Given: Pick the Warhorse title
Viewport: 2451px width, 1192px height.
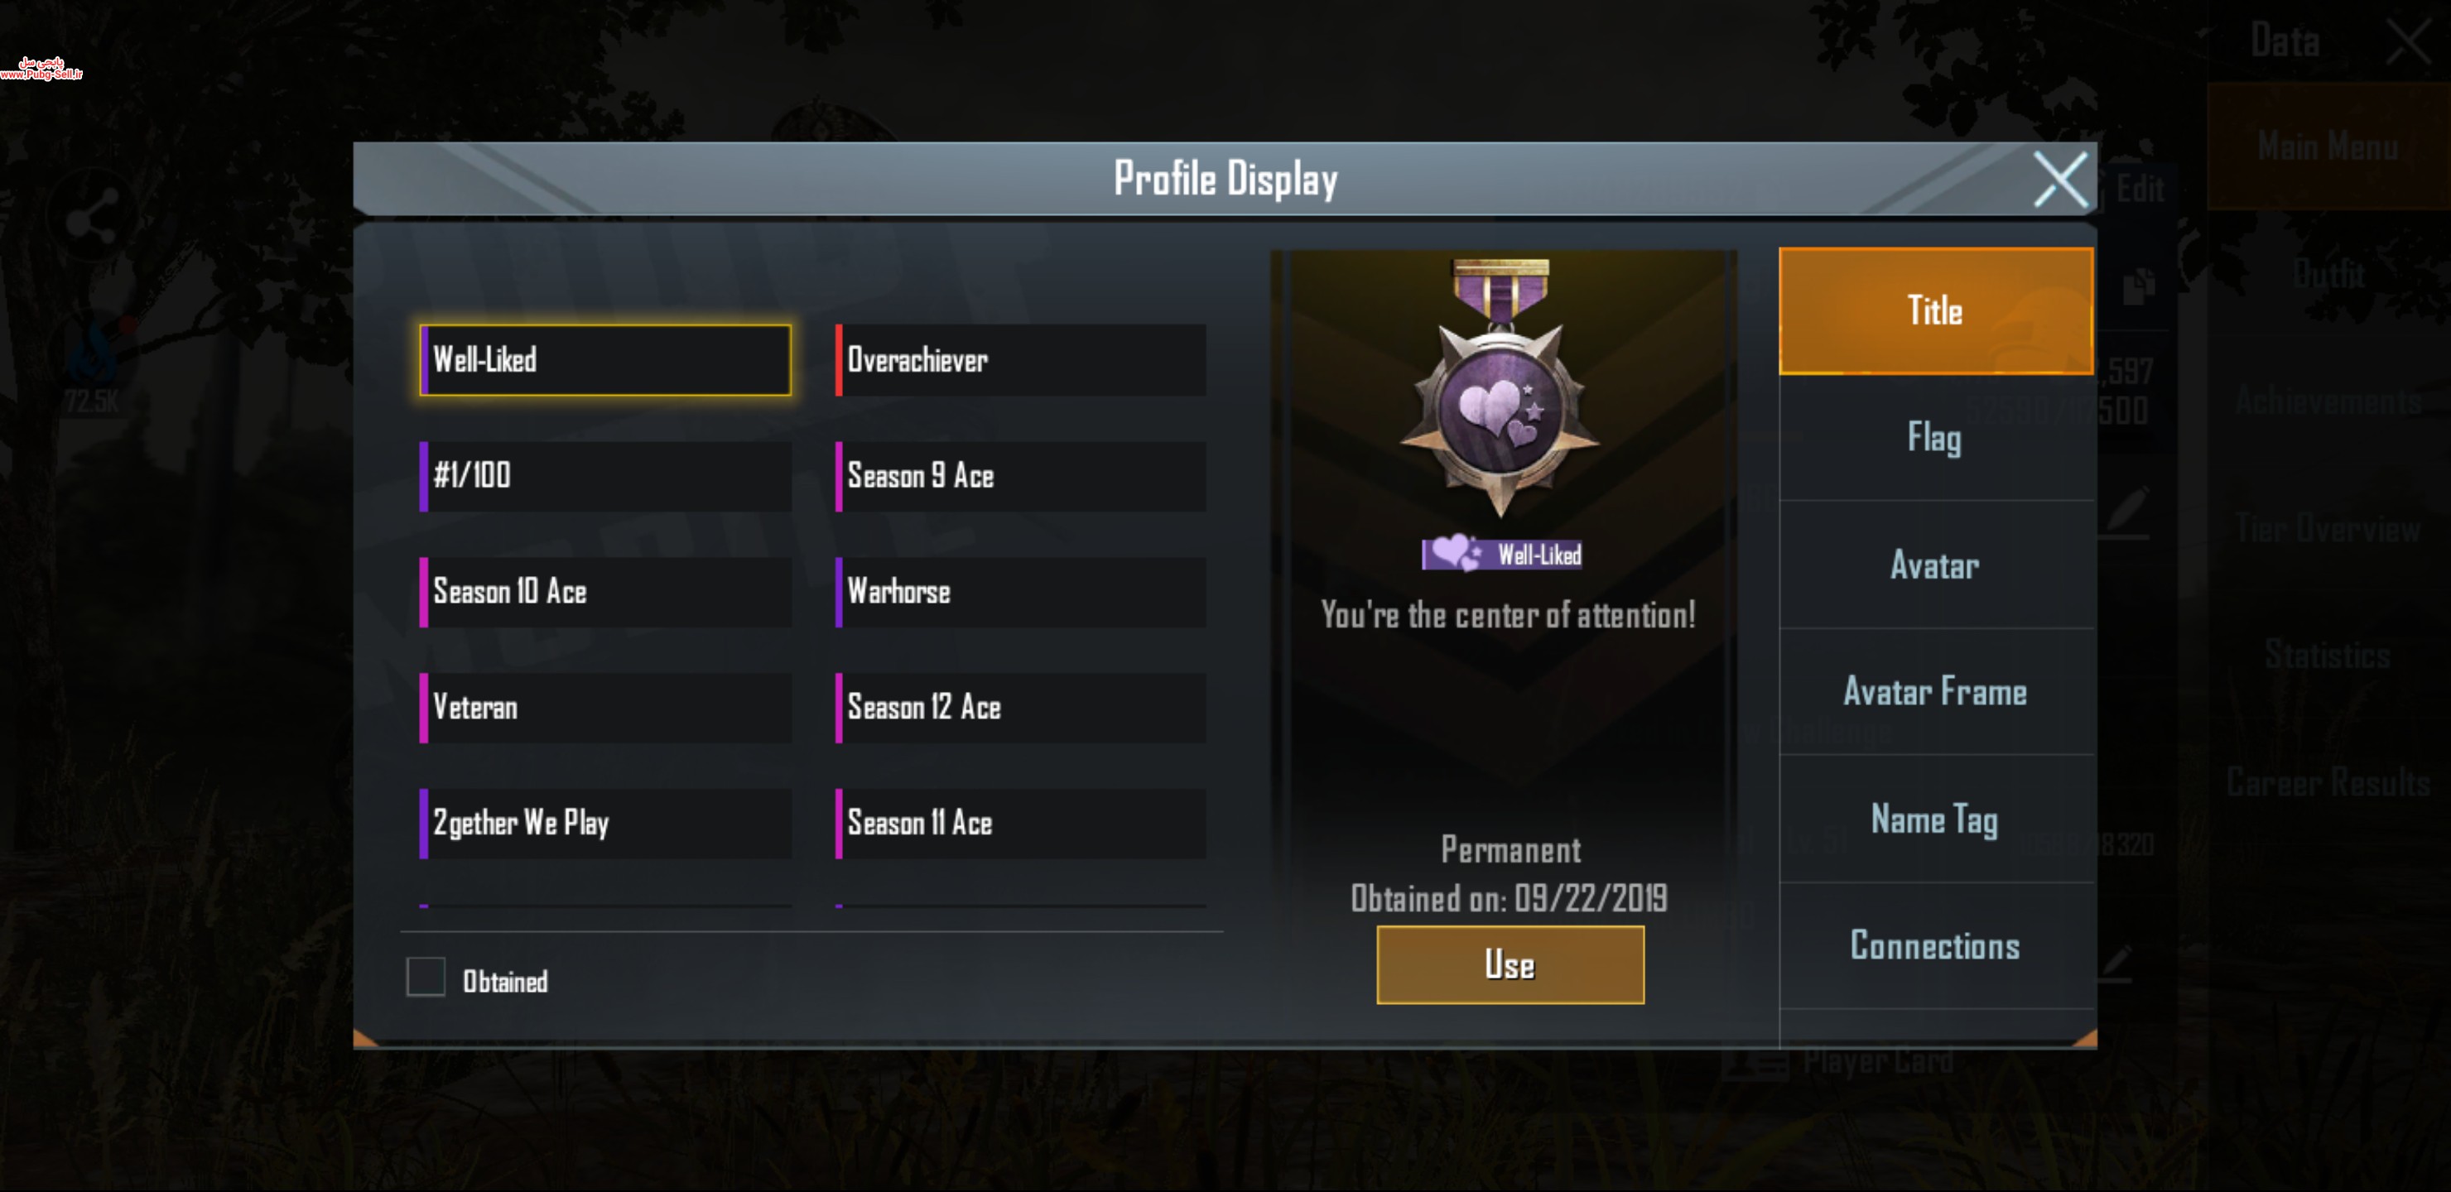Looking at the screenshot, I should [1021, 592].
